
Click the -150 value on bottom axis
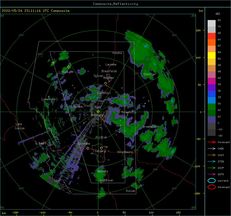15,212
